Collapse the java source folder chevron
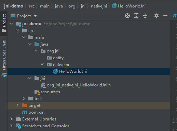The width and height of the screenshot is (177, 131). [x=30, y=44]
